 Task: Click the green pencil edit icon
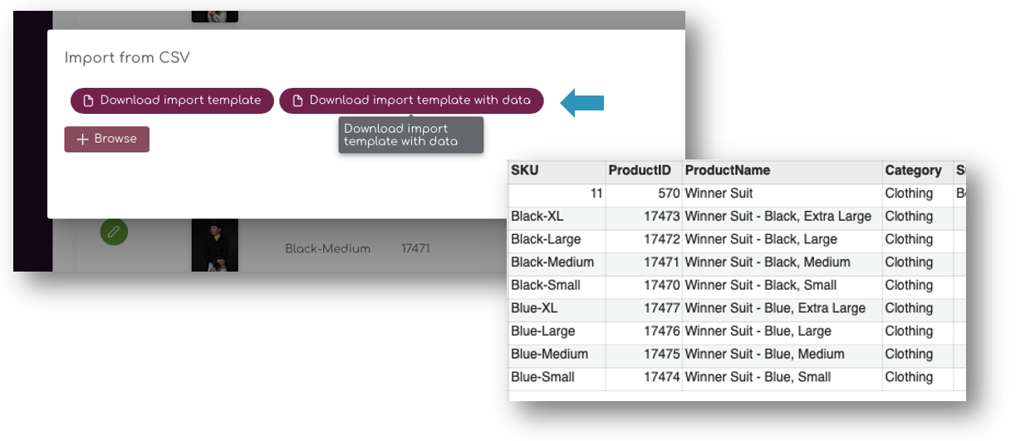pyautogui.click(x=115, y=231)
